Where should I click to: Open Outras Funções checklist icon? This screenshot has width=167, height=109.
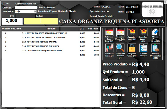pos(144,48)
